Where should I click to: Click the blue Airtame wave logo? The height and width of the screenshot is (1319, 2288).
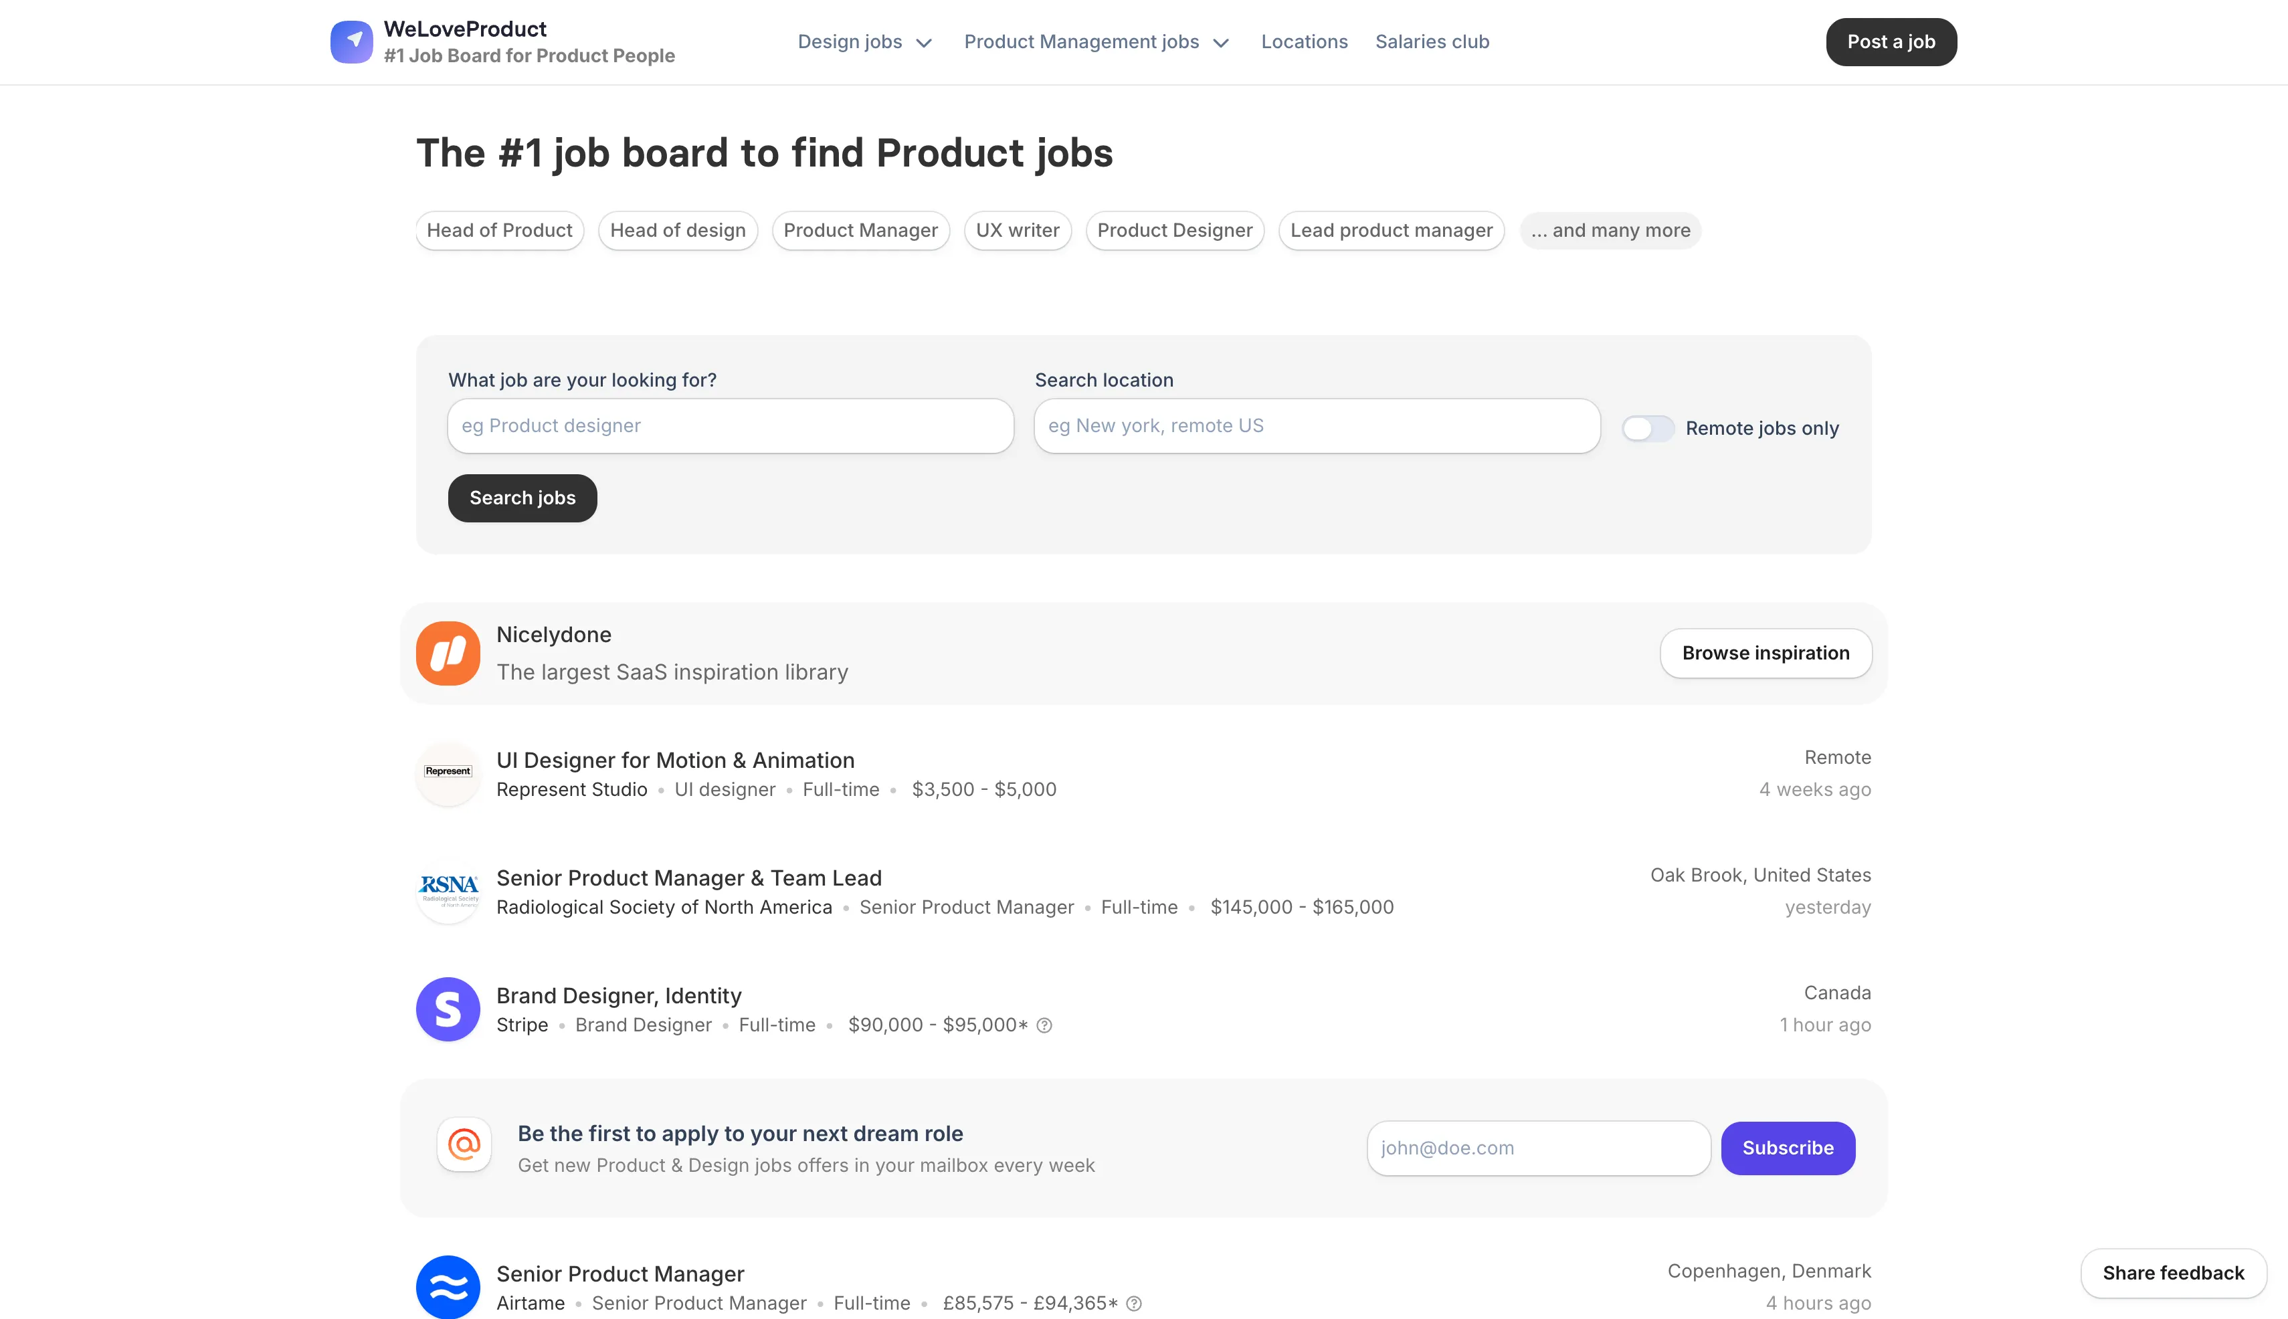(448, 1286)
